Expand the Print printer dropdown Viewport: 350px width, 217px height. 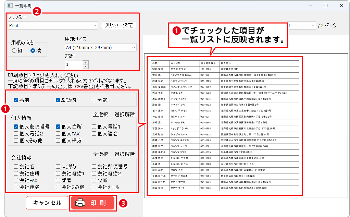95,26
